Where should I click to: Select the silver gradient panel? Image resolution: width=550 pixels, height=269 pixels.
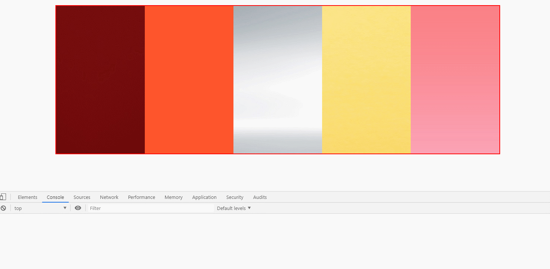(x=278, y=80)
